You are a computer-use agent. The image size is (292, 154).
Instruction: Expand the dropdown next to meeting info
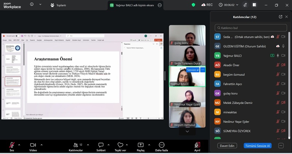pyautogui.click(x=40, y=4)
